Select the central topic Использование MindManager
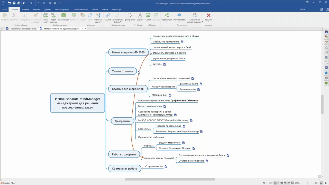 pos(78,103)
